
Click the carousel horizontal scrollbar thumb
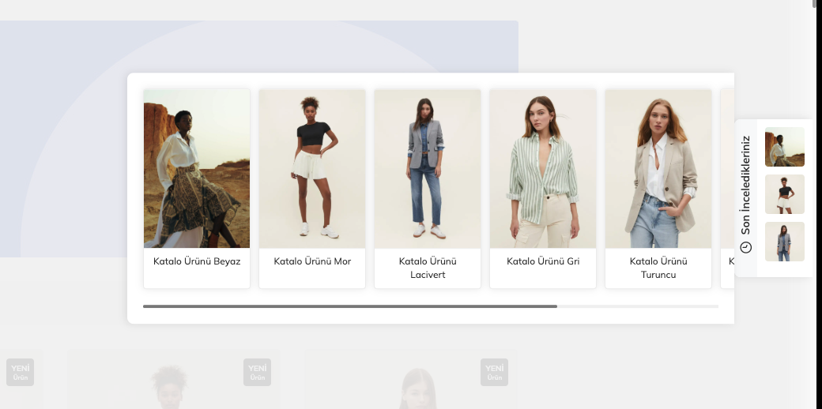[349, 306]
